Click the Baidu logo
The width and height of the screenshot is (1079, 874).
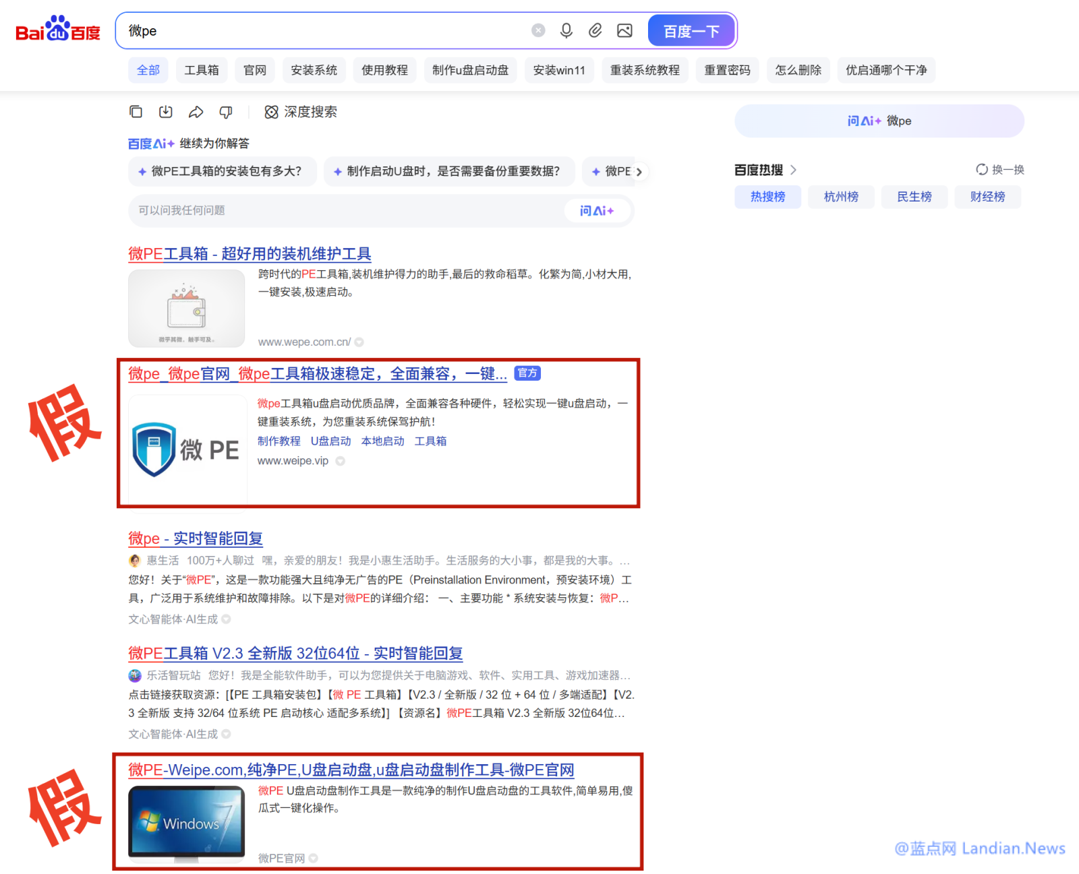(57, 28)
